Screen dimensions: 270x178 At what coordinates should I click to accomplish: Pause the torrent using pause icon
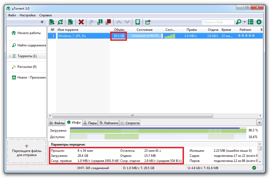click(x=100, y=22)
